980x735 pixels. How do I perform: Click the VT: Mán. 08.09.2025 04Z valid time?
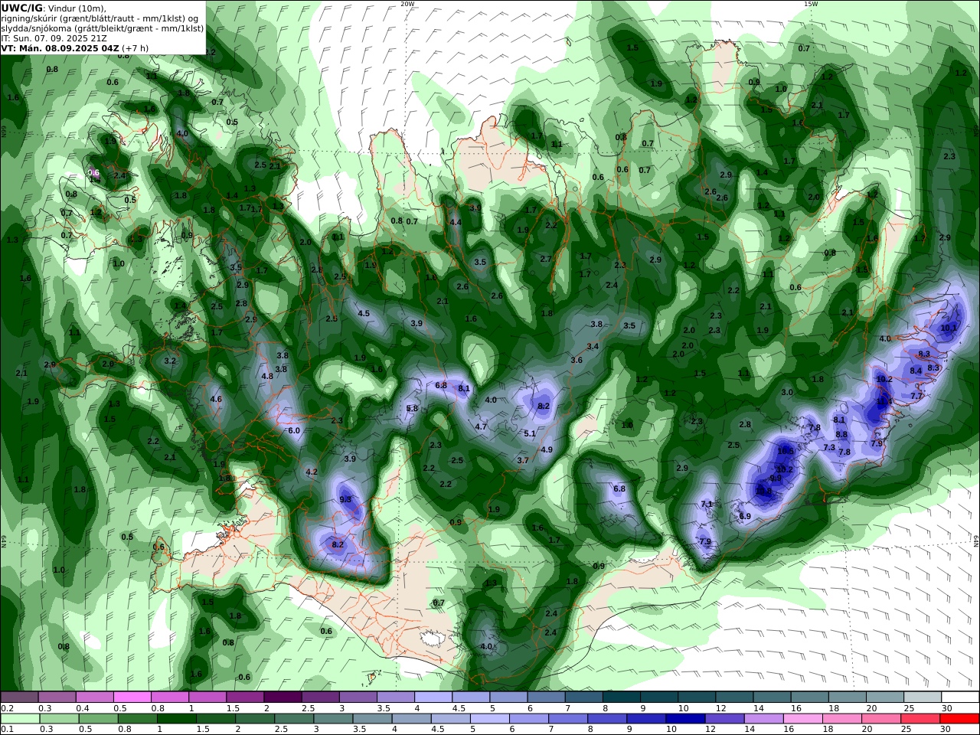60,47
